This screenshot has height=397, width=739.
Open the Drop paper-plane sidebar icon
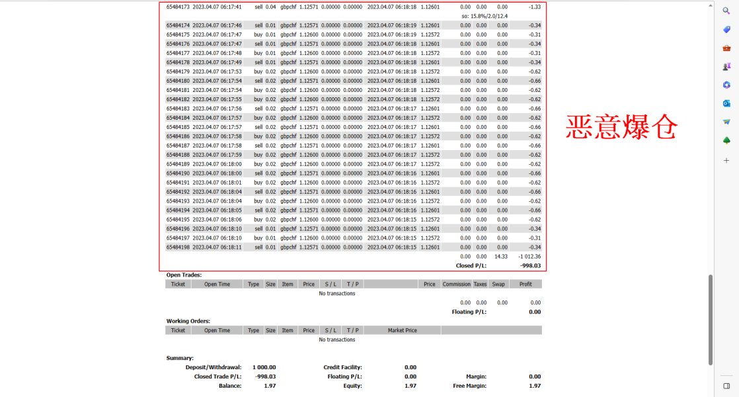point(726,122)
